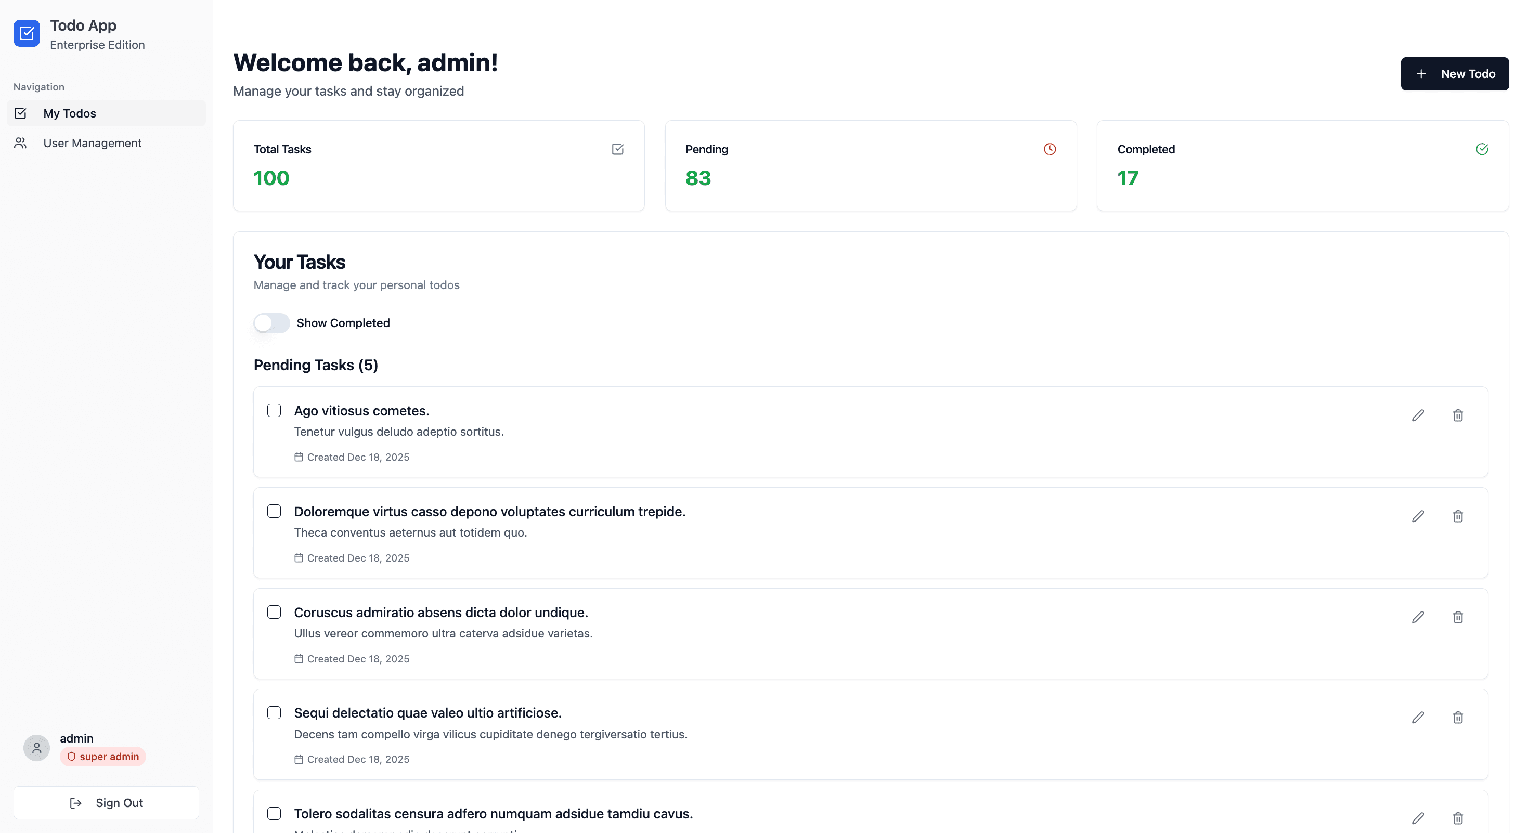Viewport: 1529px width, 833px height.
Task: Click the Todo App logo icon
Action: point(27,34)
